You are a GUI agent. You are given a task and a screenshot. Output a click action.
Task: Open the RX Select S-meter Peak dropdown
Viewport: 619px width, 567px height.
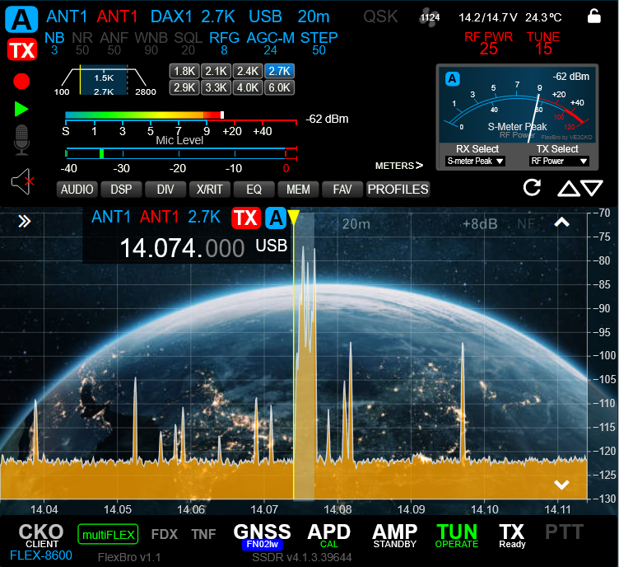(x=475, y=161)
